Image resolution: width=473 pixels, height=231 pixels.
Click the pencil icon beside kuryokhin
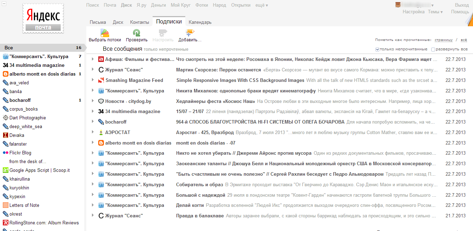[6, 188]
